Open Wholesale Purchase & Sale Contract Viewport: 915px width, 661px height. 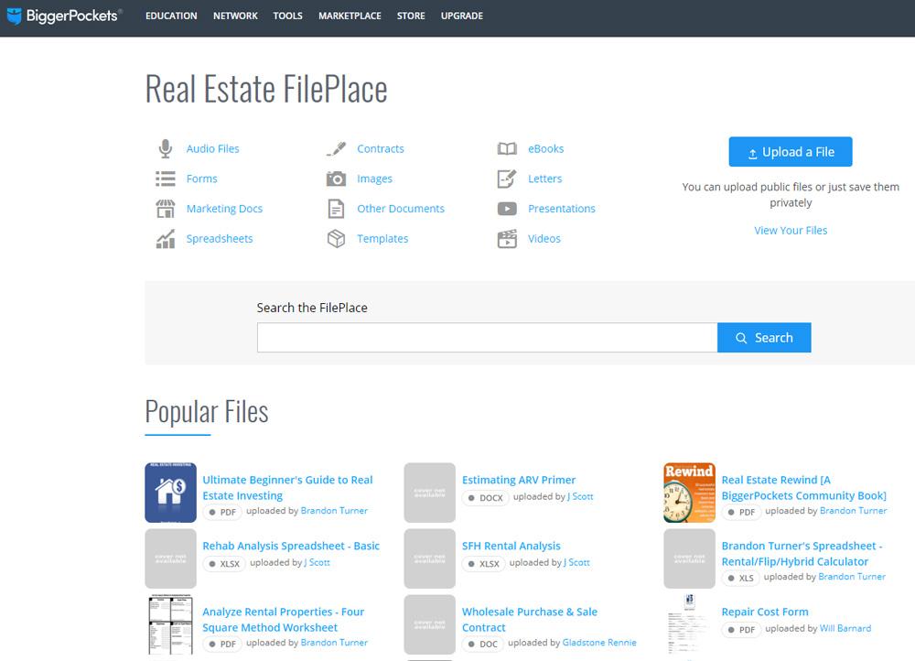coord(529,620)
